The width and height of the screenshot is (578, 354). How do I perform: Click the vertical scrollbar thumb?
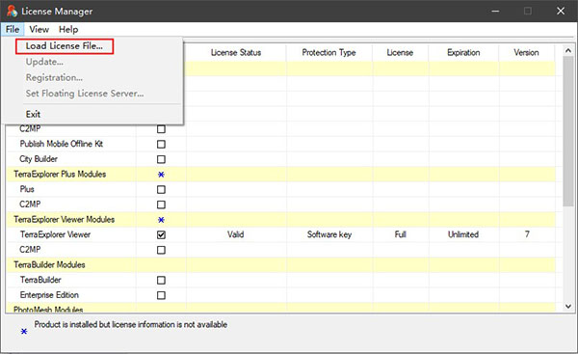568,131
